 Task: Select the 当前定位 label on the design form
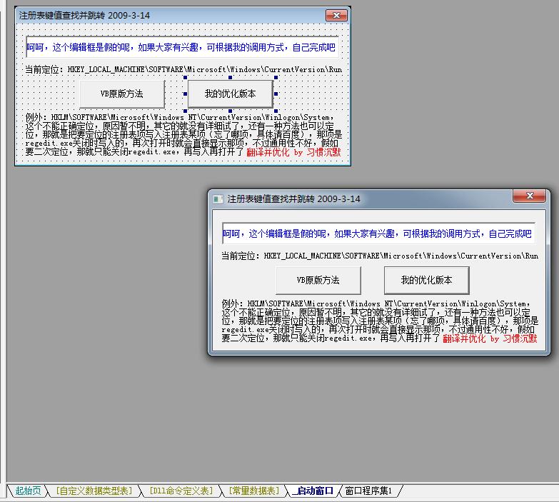tap(183, 70)
